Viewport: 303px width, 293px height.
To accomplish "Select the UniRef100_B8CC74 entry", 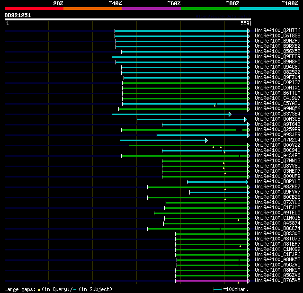I will tap(277, 229).
